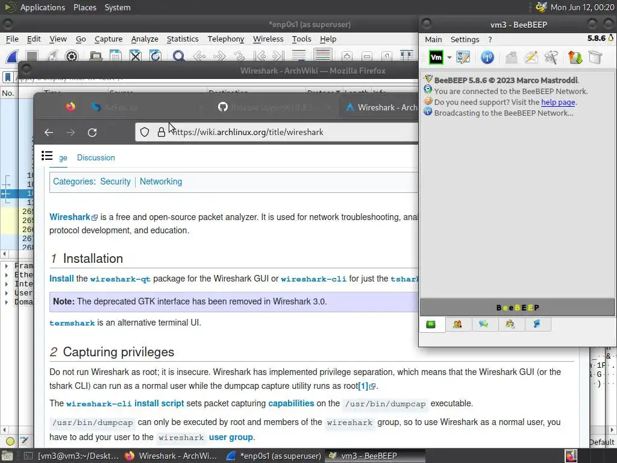
Task: Open BeeBEEP file transfer up-down arrows icon
Action: (575, 57)
